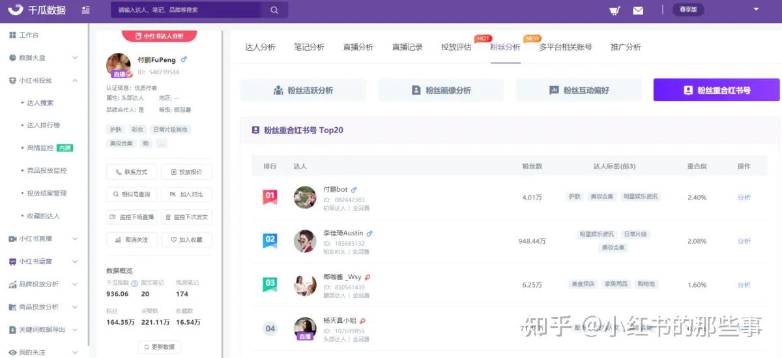Click the 商品投放分析 icon
782x358 pixels.
point(12,306)
